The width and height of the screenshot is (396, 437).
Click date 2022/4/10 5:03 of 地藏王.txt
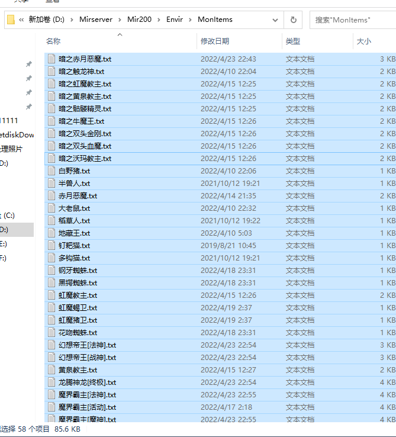(x=226, y=233)
